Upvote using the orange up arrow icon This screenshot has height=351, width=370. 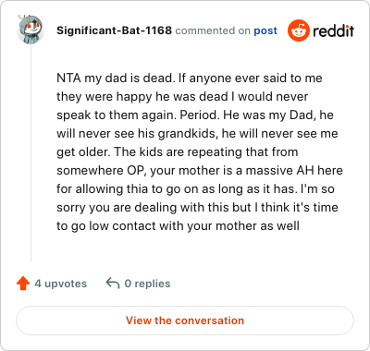pyautogui.click(x=23, y=284)
